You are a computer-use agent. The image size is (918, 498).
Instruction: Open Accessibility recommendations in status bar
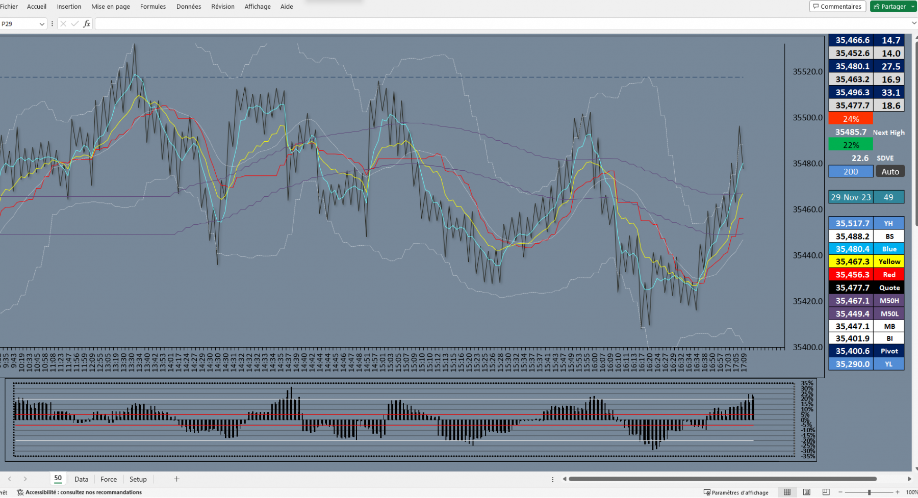pyautogui.click(x=80, y=492)
